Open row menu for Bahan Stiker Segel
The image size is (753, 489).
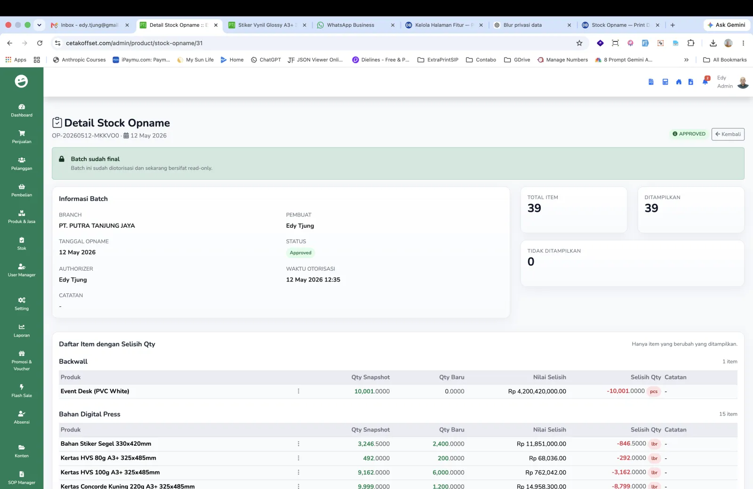[298, 444]
